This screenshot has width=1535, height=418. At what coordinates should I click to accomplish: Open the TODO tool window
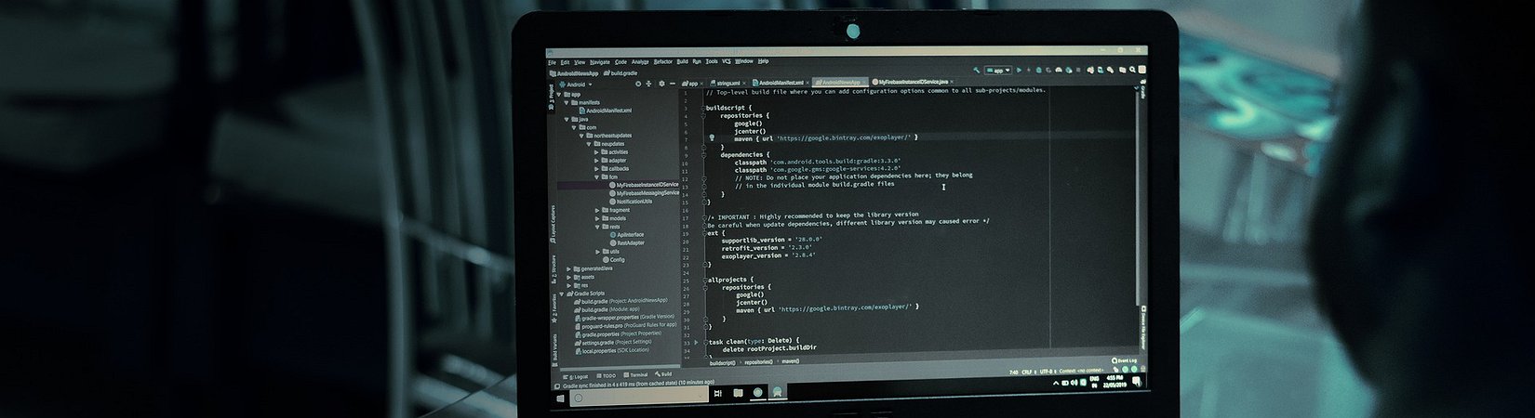607,375
